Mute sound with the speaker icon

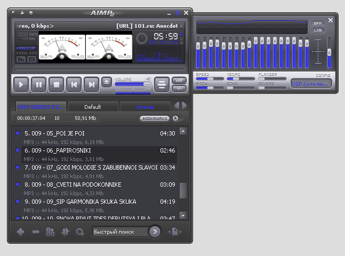[x=149, y=79]
